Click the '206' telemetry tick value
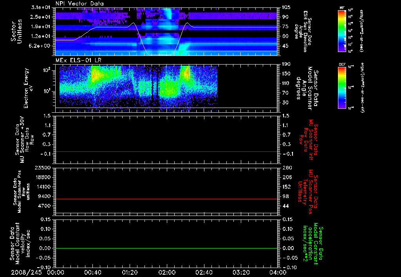Viewport: 401px width, 277px height. click(x=286, y=177)
